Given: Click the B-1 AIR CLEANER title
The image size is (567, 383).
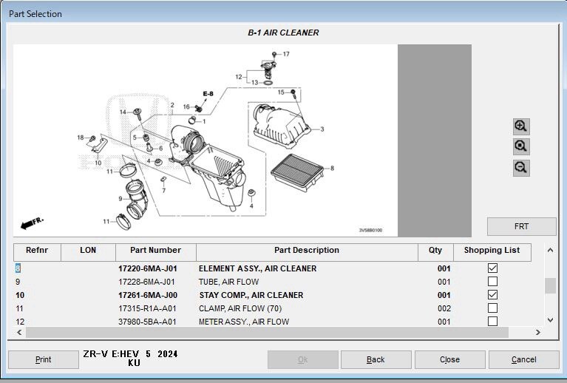Looking at the screenshot, I should pos(283,33).
